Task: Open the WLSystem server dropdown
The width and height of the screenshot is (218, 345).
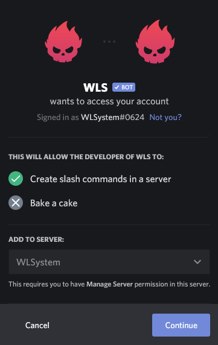Action: pyautogui.click(x=109, y=262)
